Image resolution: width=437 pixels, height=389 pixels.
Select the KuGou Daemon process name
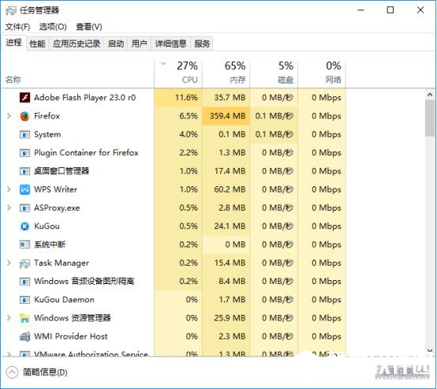pos(64,300)
